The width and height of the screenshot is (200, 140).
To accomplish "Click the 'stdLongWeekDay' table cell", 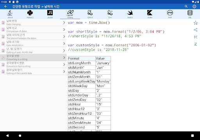I will 82,81.
